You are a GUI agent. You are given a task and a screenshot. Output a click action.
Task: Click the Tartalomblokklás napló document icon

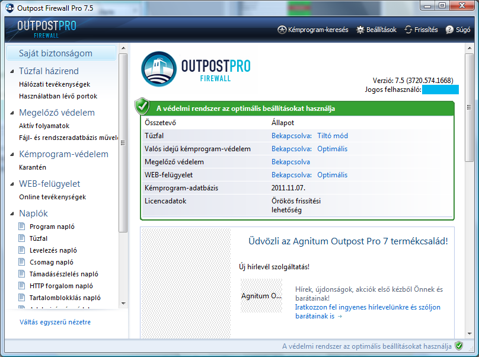pyautogui.click(x=22, y=297)
